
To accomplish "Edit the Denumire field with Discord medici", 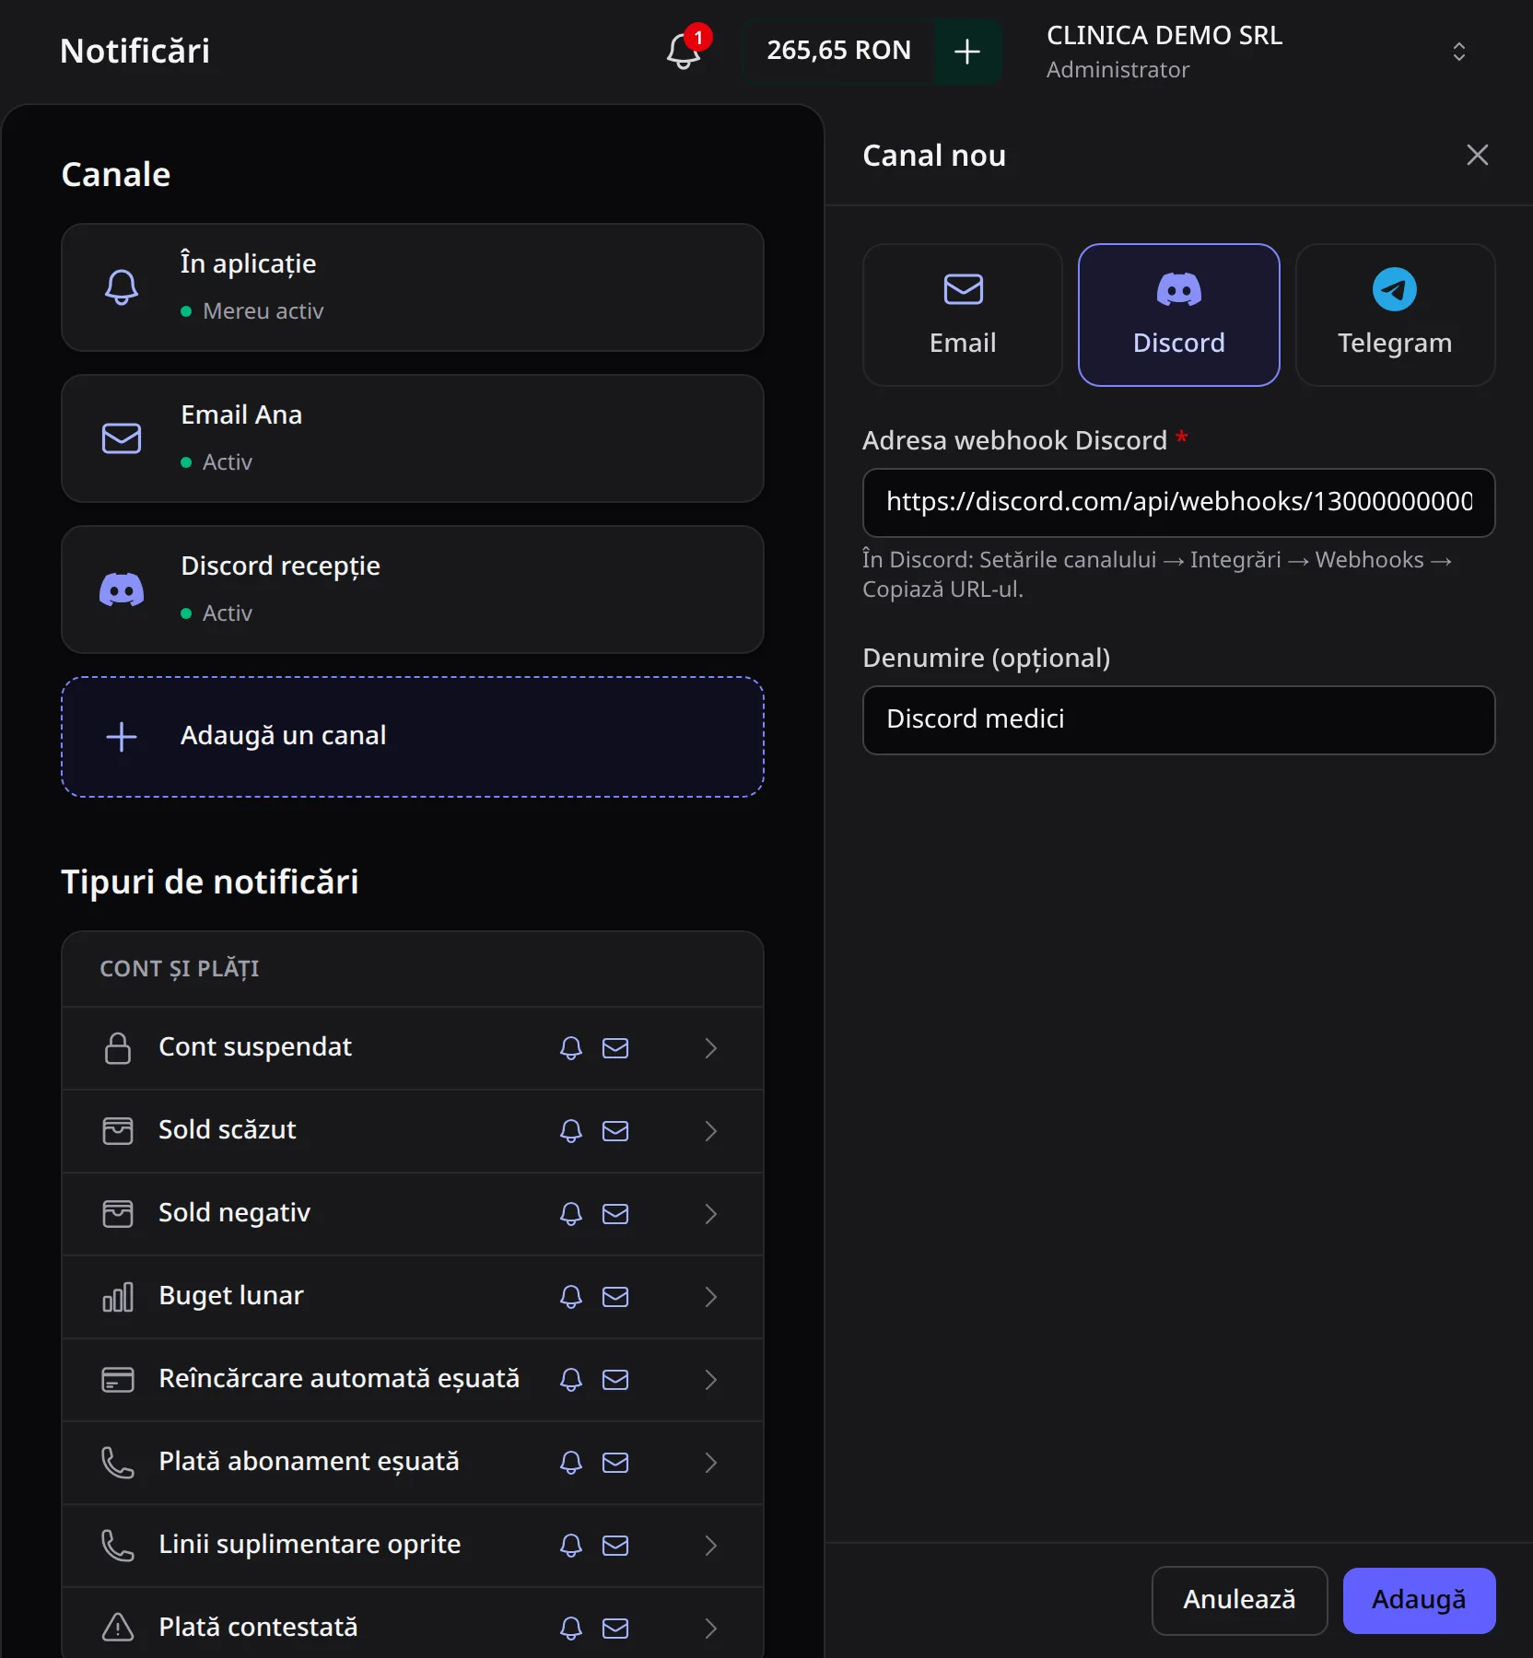I will pos(1178,719).
